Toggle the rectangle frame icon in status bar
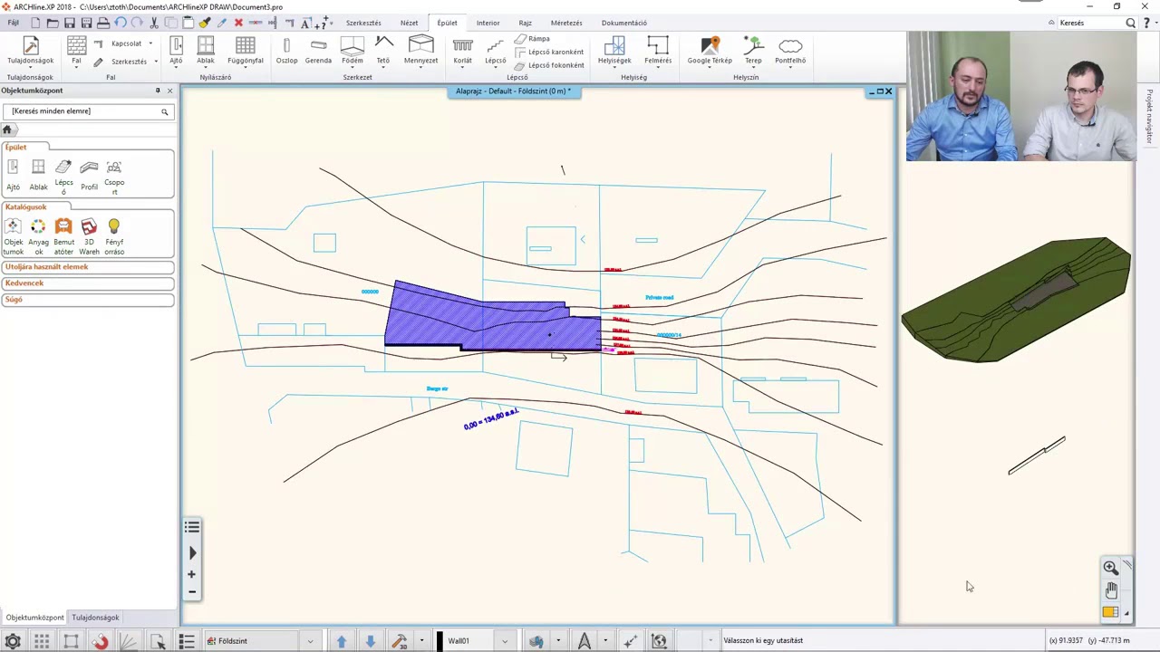The width and height of the screenshot is (1160, 652). tap(71, 641)
